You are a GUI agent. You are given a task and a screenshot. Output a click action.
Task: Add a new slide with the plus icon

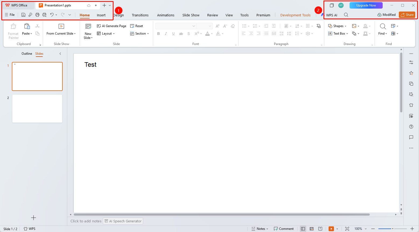33,218
